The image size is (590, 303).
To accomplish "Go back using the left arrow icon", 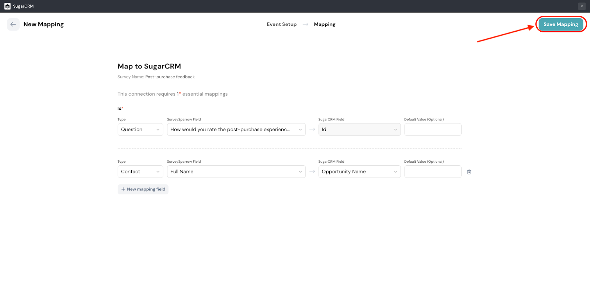I will [13, 24].
